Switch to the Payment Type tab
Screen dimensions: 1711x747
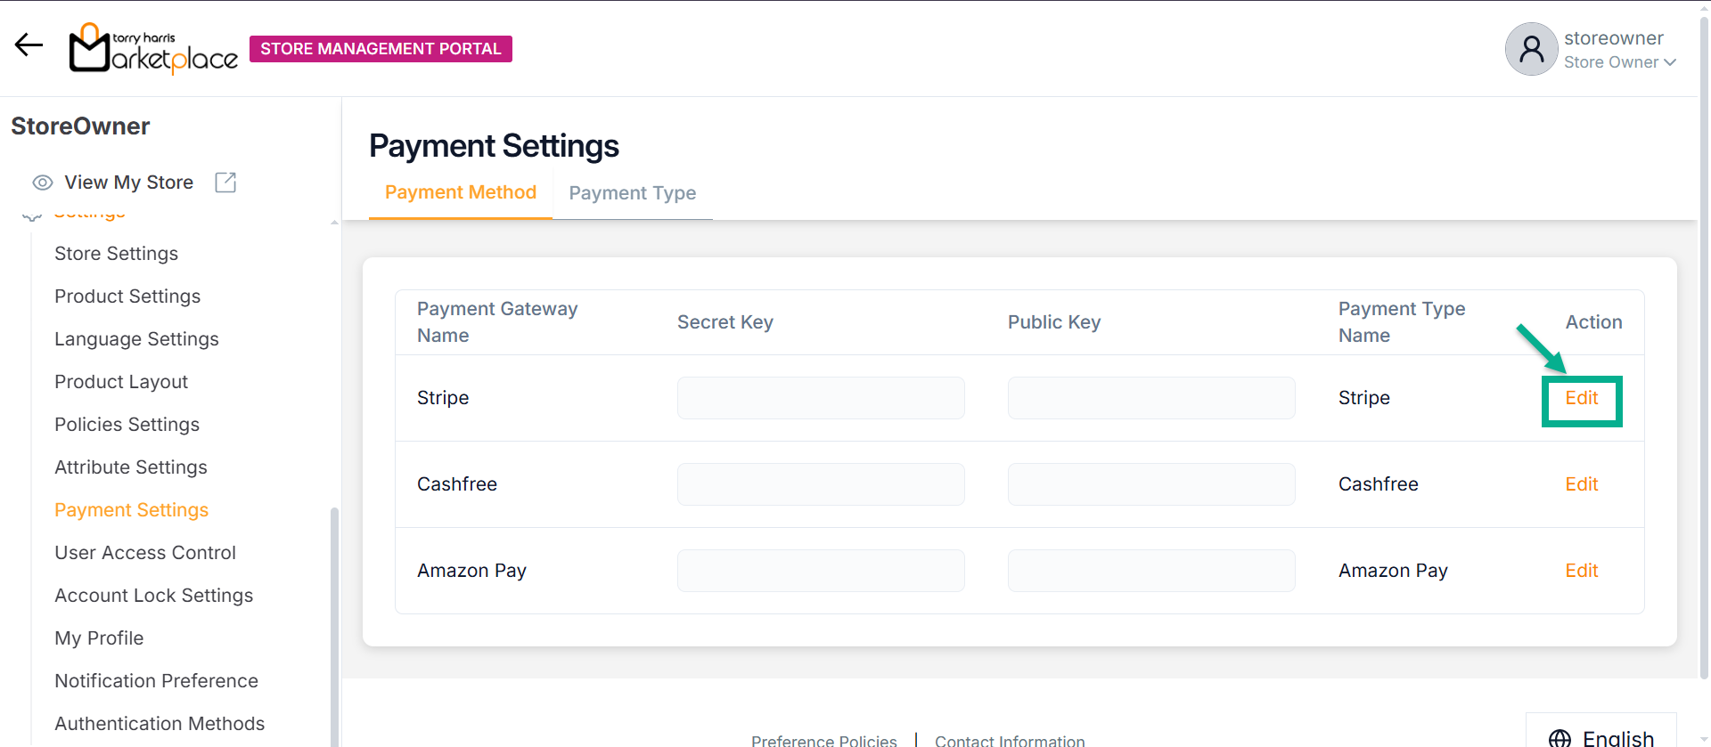tap(632, 193)
